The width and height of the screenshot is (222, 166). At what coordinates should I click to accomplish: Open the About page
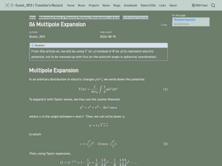pos(173,5)
